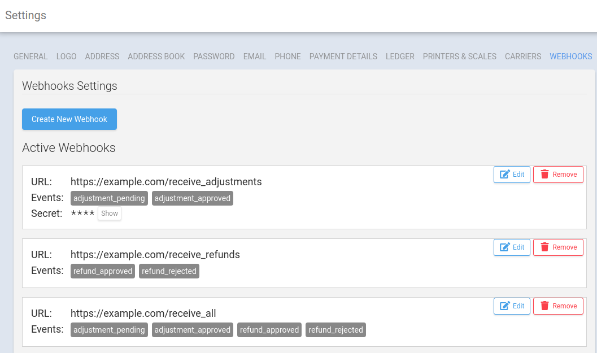
Task: Switch to the PHONE tab
Action: 287,56
